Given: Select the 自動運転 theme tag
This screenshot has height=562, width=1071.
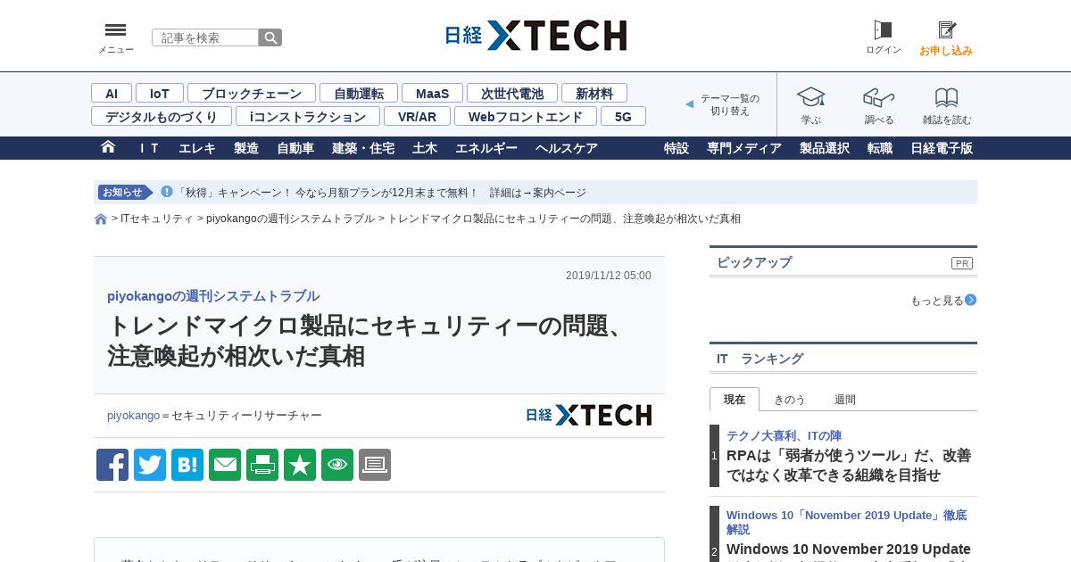Looking at the screenshot, I should (359, 93).
